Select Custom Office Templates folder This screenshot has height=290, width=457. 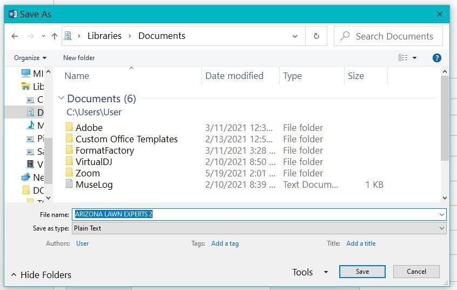[122, 139]
